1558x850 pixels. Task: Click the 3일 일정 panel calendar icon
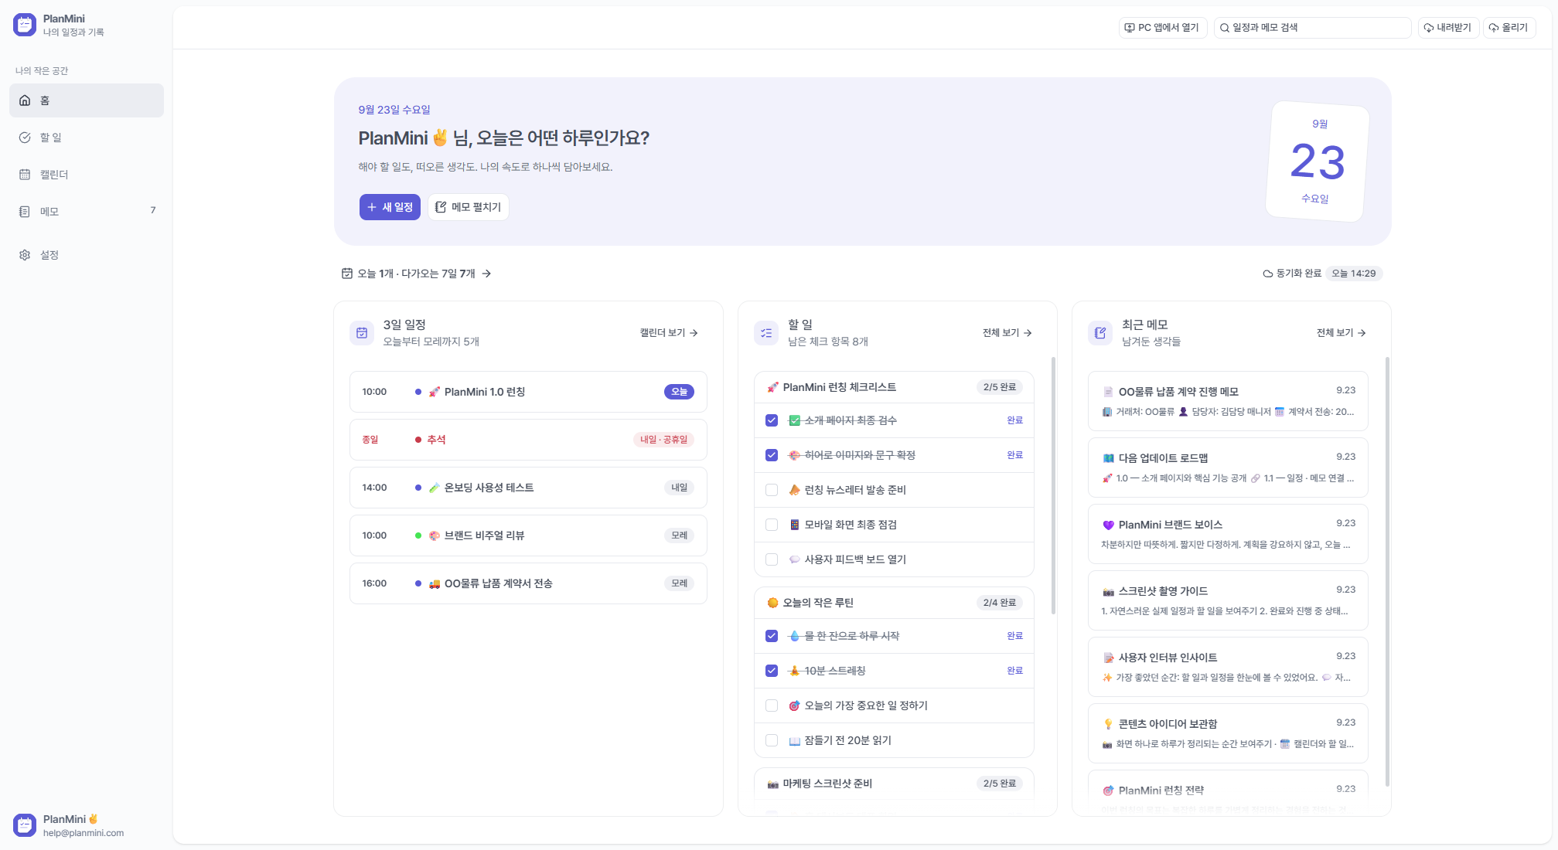pyautogui.click(x=362, y=333)
